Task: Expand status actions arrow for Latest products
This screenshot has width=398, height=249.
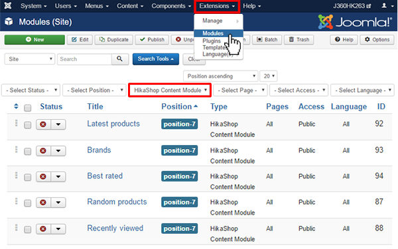Action: pos(58,124)
